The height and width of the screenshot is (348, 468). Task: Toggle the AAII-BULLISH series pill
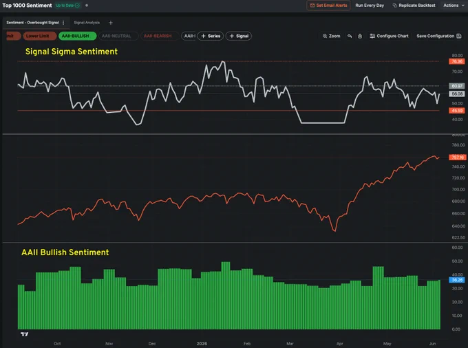tap(77, 36)
